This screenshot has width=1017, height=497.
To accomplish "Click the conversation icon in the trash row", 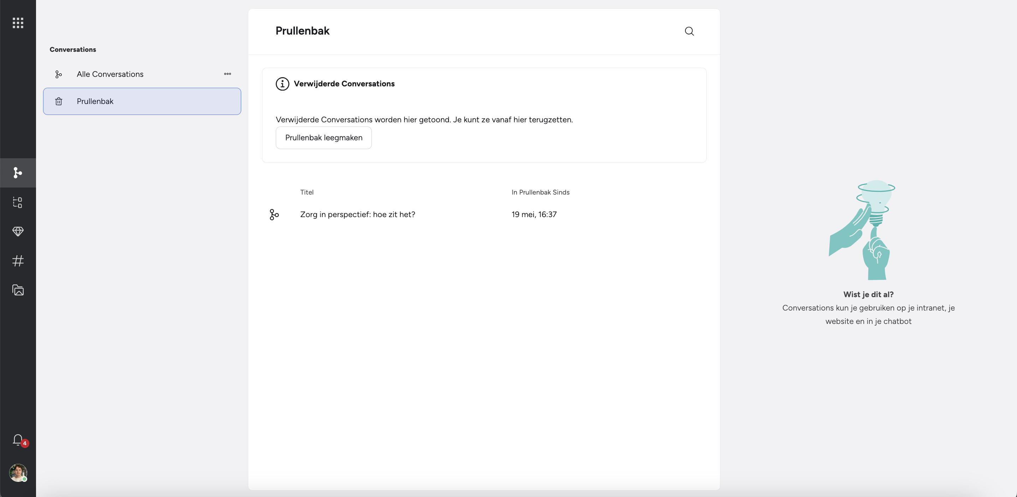I will (x=274, y=214).
